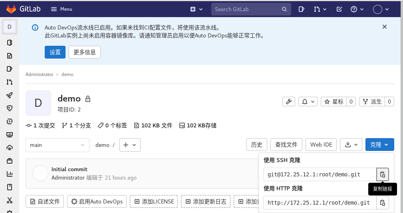Open Administrator breadcrumb link
Screen dimensions: 403x213
pyautogui.click(x=40, y=74)
